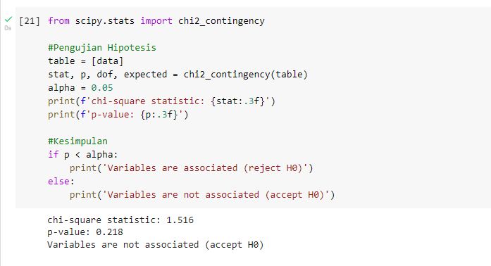Screen dimensions: 491x266
Task: Click the 0s execution time label
Action: pos(8,28)
